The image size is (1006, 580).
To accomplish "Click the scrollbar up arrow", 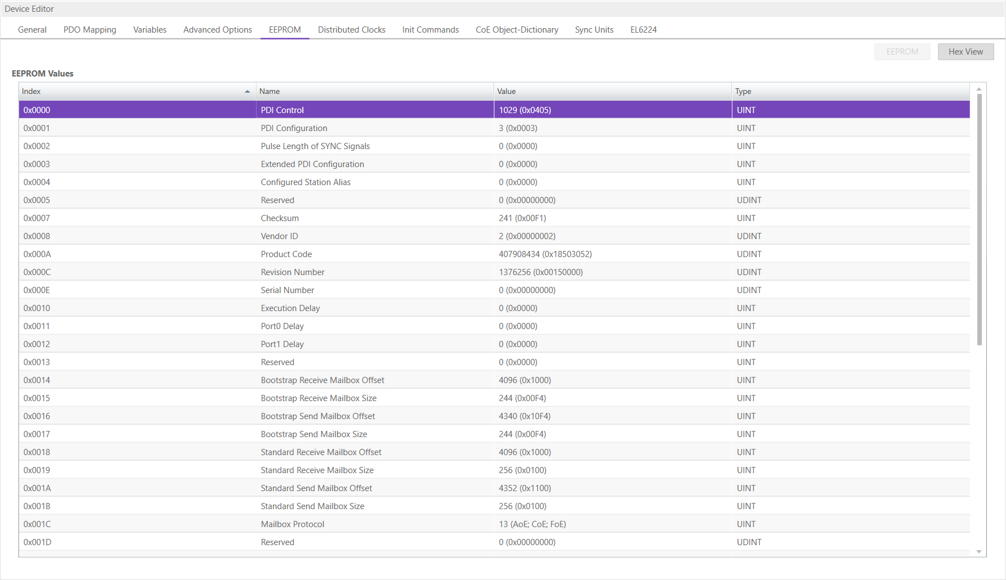I will point(979,89).
